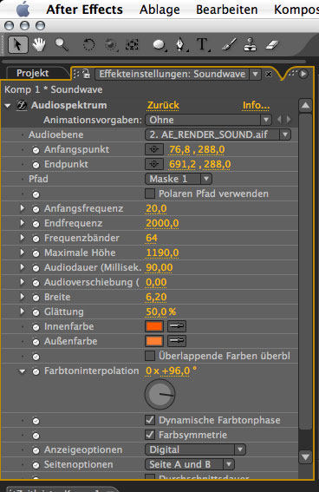The height and width of the screenshot is (492, 319).
Task: Select the Orbit Camera tool
Action: click(x=111, y=44)
